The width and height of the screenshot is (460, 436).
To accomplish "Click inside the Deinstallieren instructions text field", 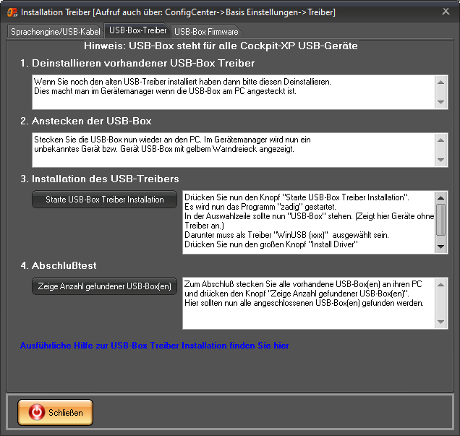I will pyautogui.click(x=231, y=92).
